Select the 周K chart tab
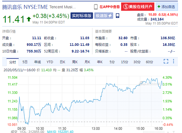182x133 pixels. tap(75, 62)
